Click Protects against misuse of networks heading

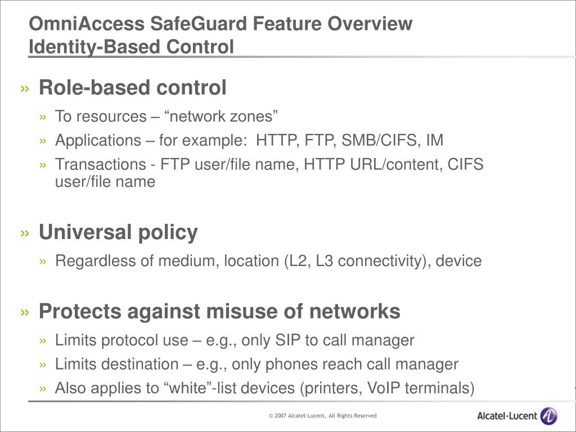219,312
